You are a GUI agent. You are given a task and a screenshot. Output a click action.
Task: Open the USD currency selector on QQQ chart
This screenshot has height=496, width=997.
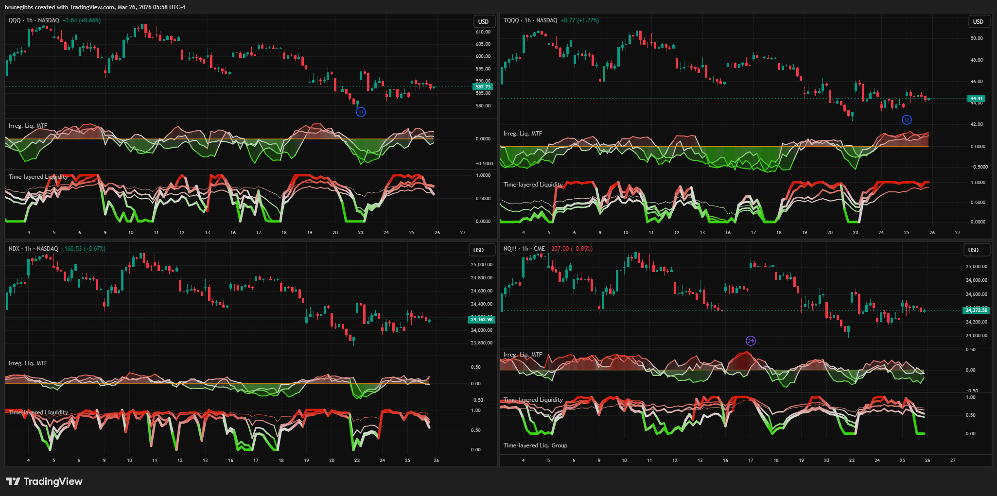[483, 22]
